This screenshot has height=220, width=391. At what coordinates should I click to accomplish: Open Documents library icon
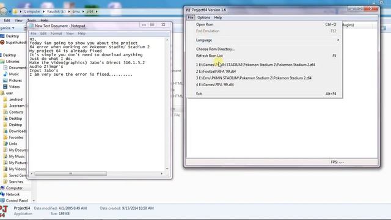[x=5, y=68]
